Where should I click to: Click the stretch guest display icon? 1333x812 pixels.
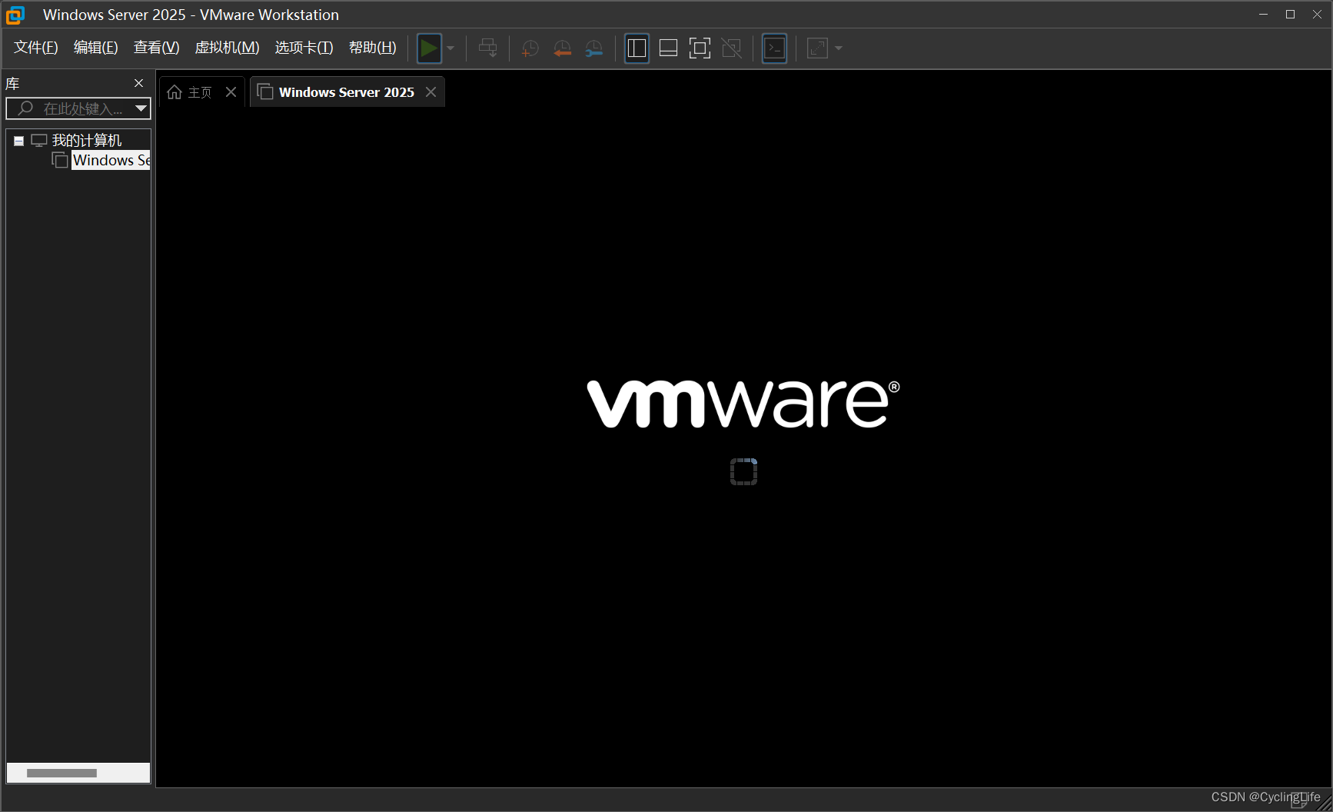click(817, 48)
